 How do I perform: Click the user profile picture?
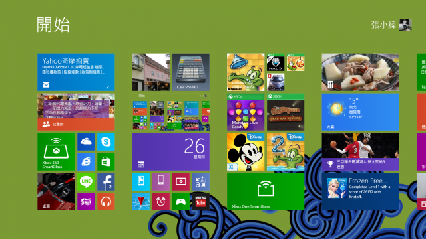tap(405, 25)
